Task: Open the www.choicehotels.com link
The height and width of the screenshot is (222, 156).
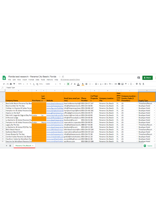Action: coord(55,137)
